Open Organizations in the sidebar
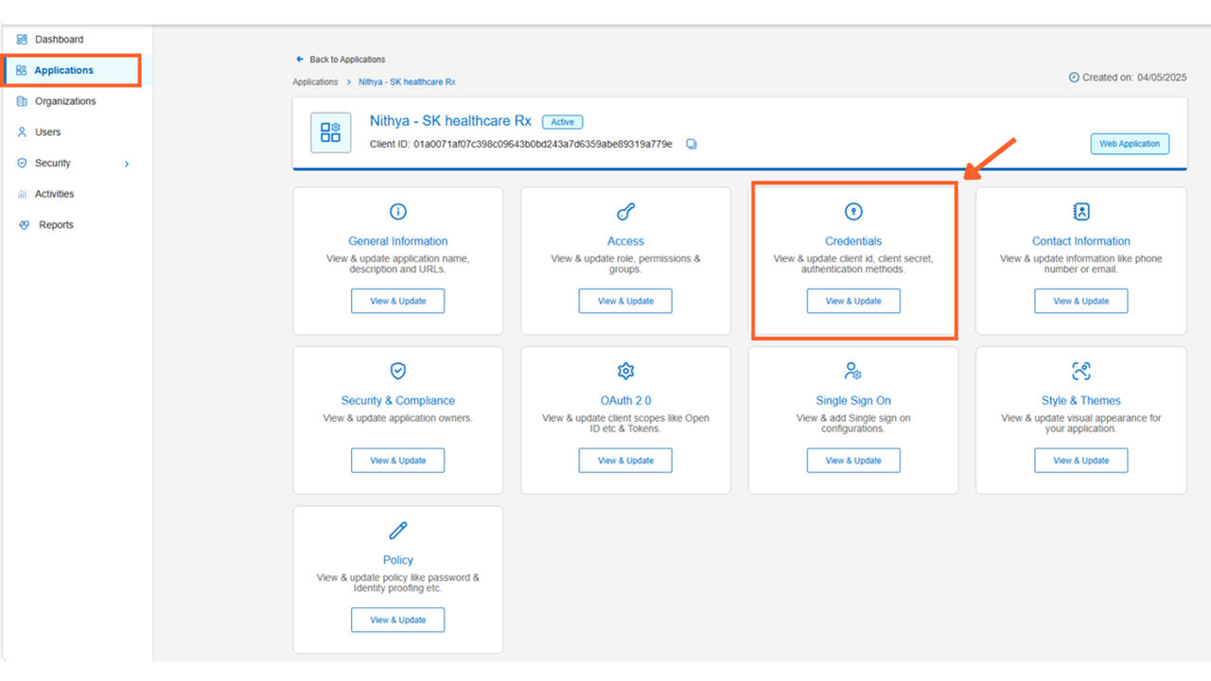 tap(65, 101)
